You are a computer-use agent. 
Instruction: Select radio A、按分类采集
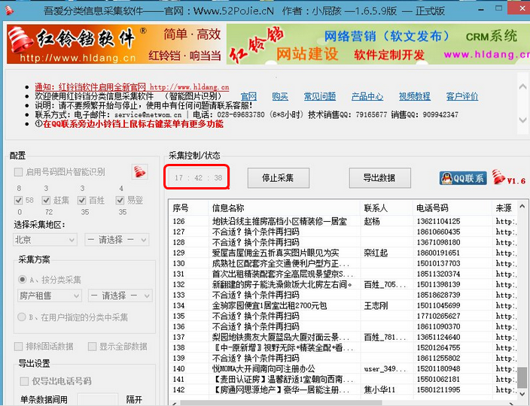[22, 280]
